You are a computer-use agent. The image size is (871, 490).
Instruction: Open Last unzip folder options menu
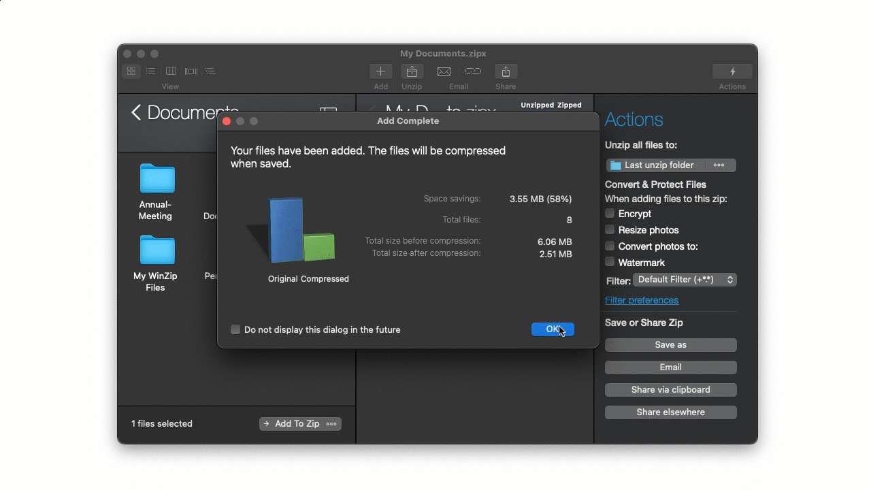tap(719, 165)
